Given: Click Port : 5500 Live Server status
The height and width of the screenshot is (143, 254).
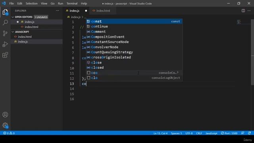Looking at the screenshot, I should pyautogui.click(x=229, y=133).
